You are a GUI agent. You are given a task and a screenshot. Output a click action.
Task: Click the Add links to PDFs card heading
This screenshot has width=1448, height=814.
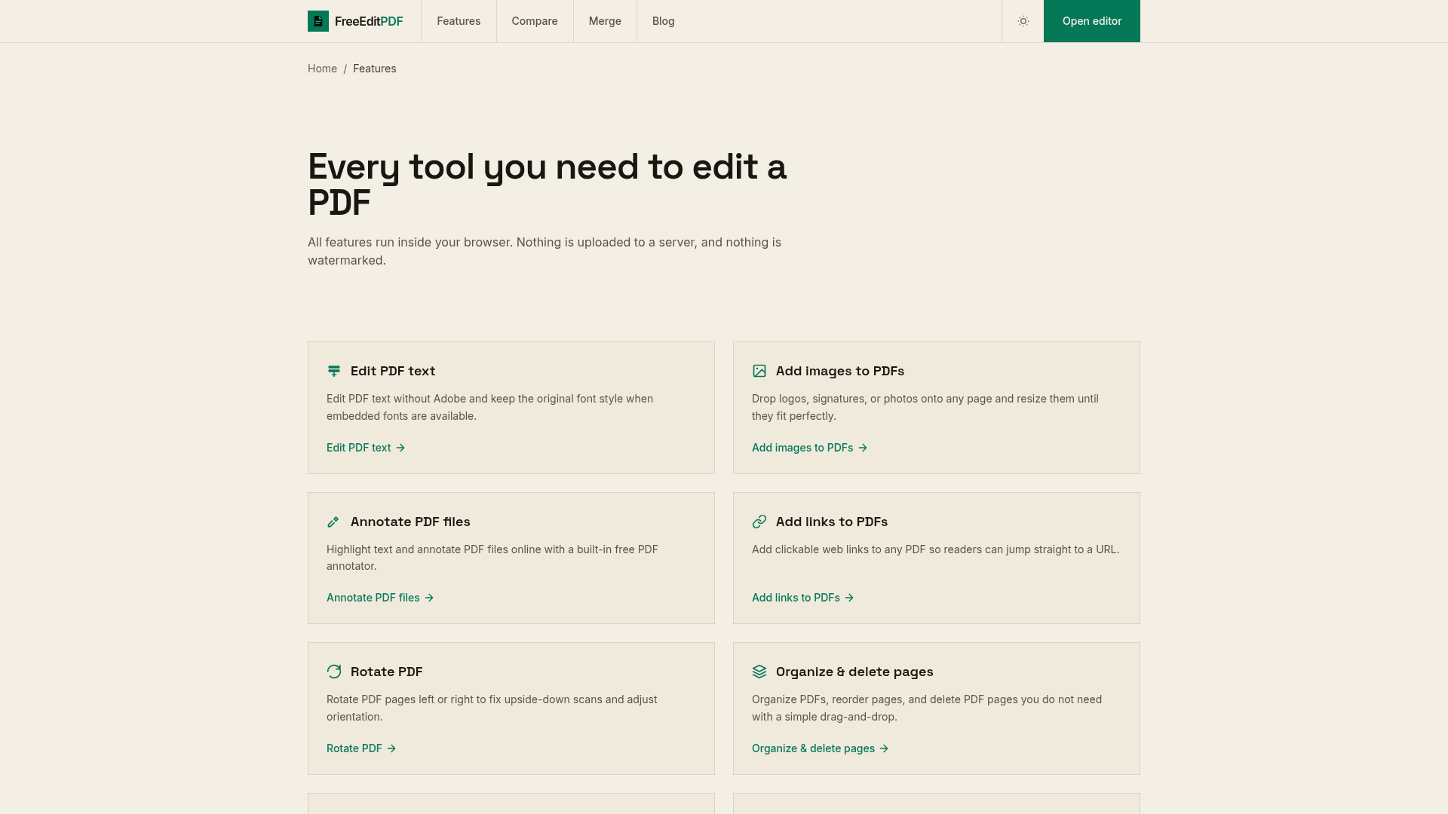point(832,522)
